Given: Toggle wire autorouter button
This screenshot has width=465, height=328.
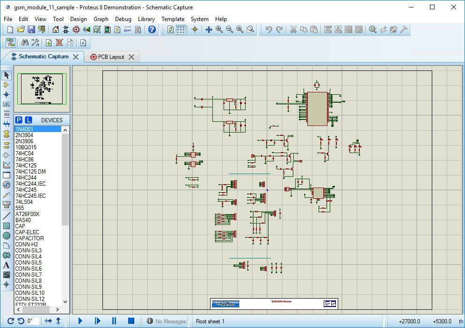Looking at the screenshot, I should pyautogui.click(x=10, y=42).
